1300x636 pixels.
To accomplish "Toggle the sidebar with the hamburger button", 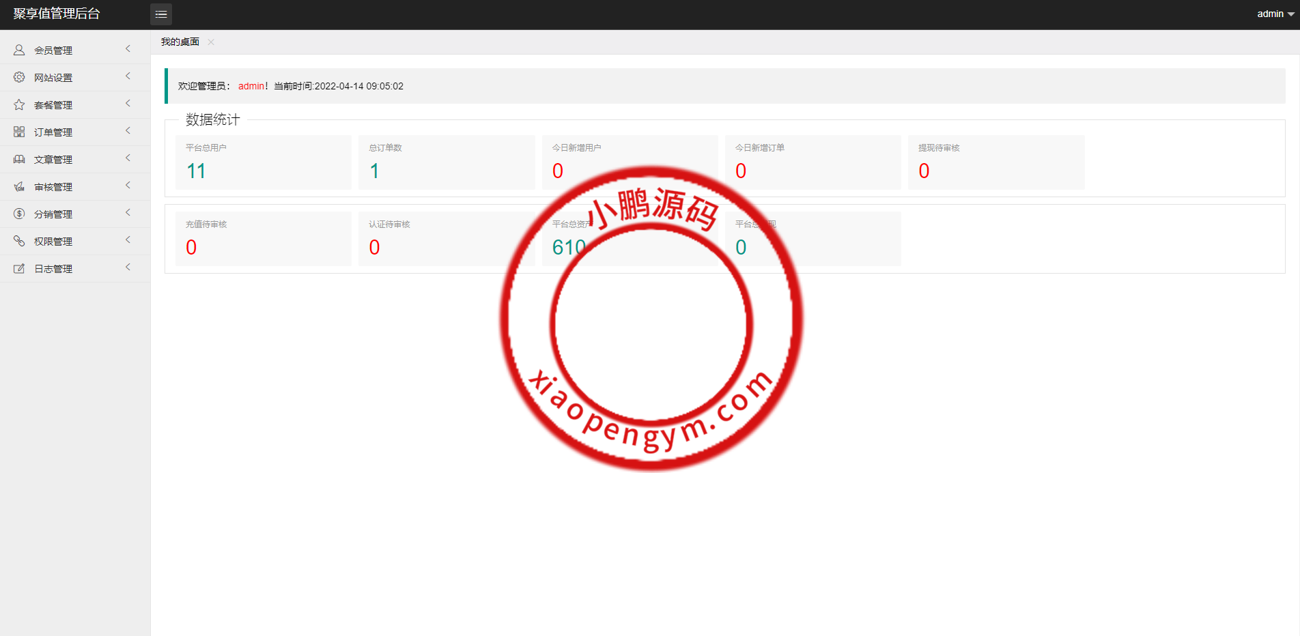I will pos(161,14).
